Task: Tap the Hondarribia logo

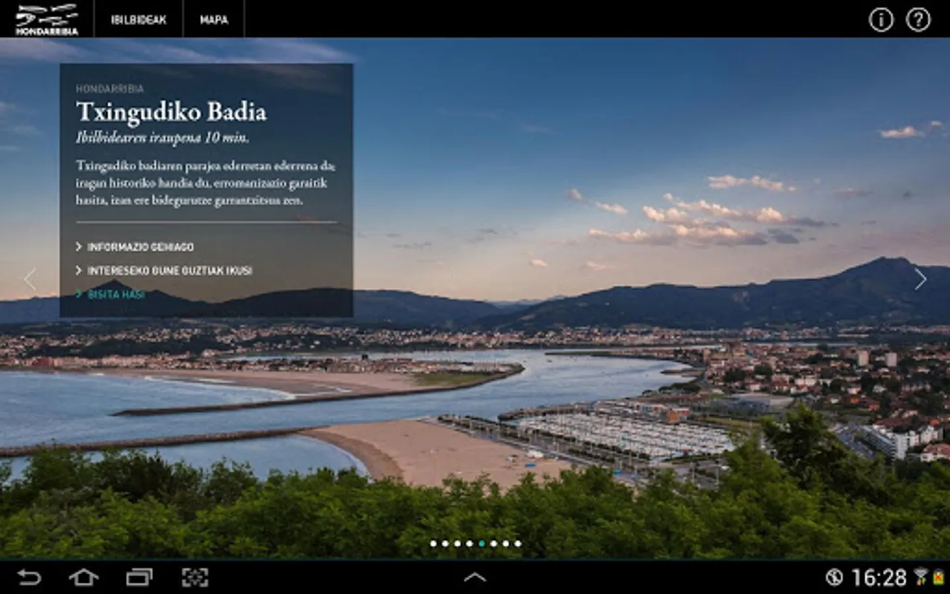Action: pos(47,19)
